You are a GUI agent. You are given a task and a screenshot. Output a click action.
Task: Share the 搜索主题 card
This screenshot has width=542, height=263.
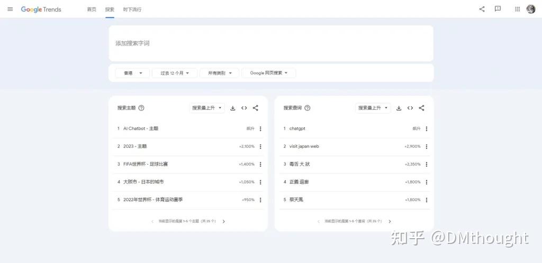256,108
